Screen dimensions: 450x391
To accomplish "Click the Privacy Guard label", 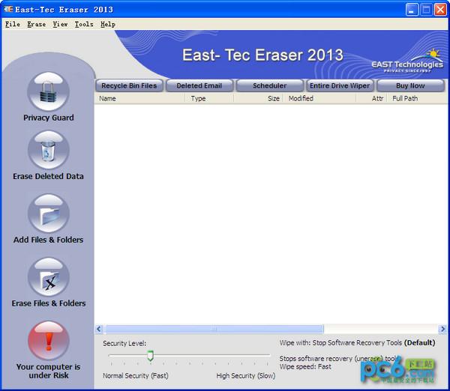I will 49,118.
